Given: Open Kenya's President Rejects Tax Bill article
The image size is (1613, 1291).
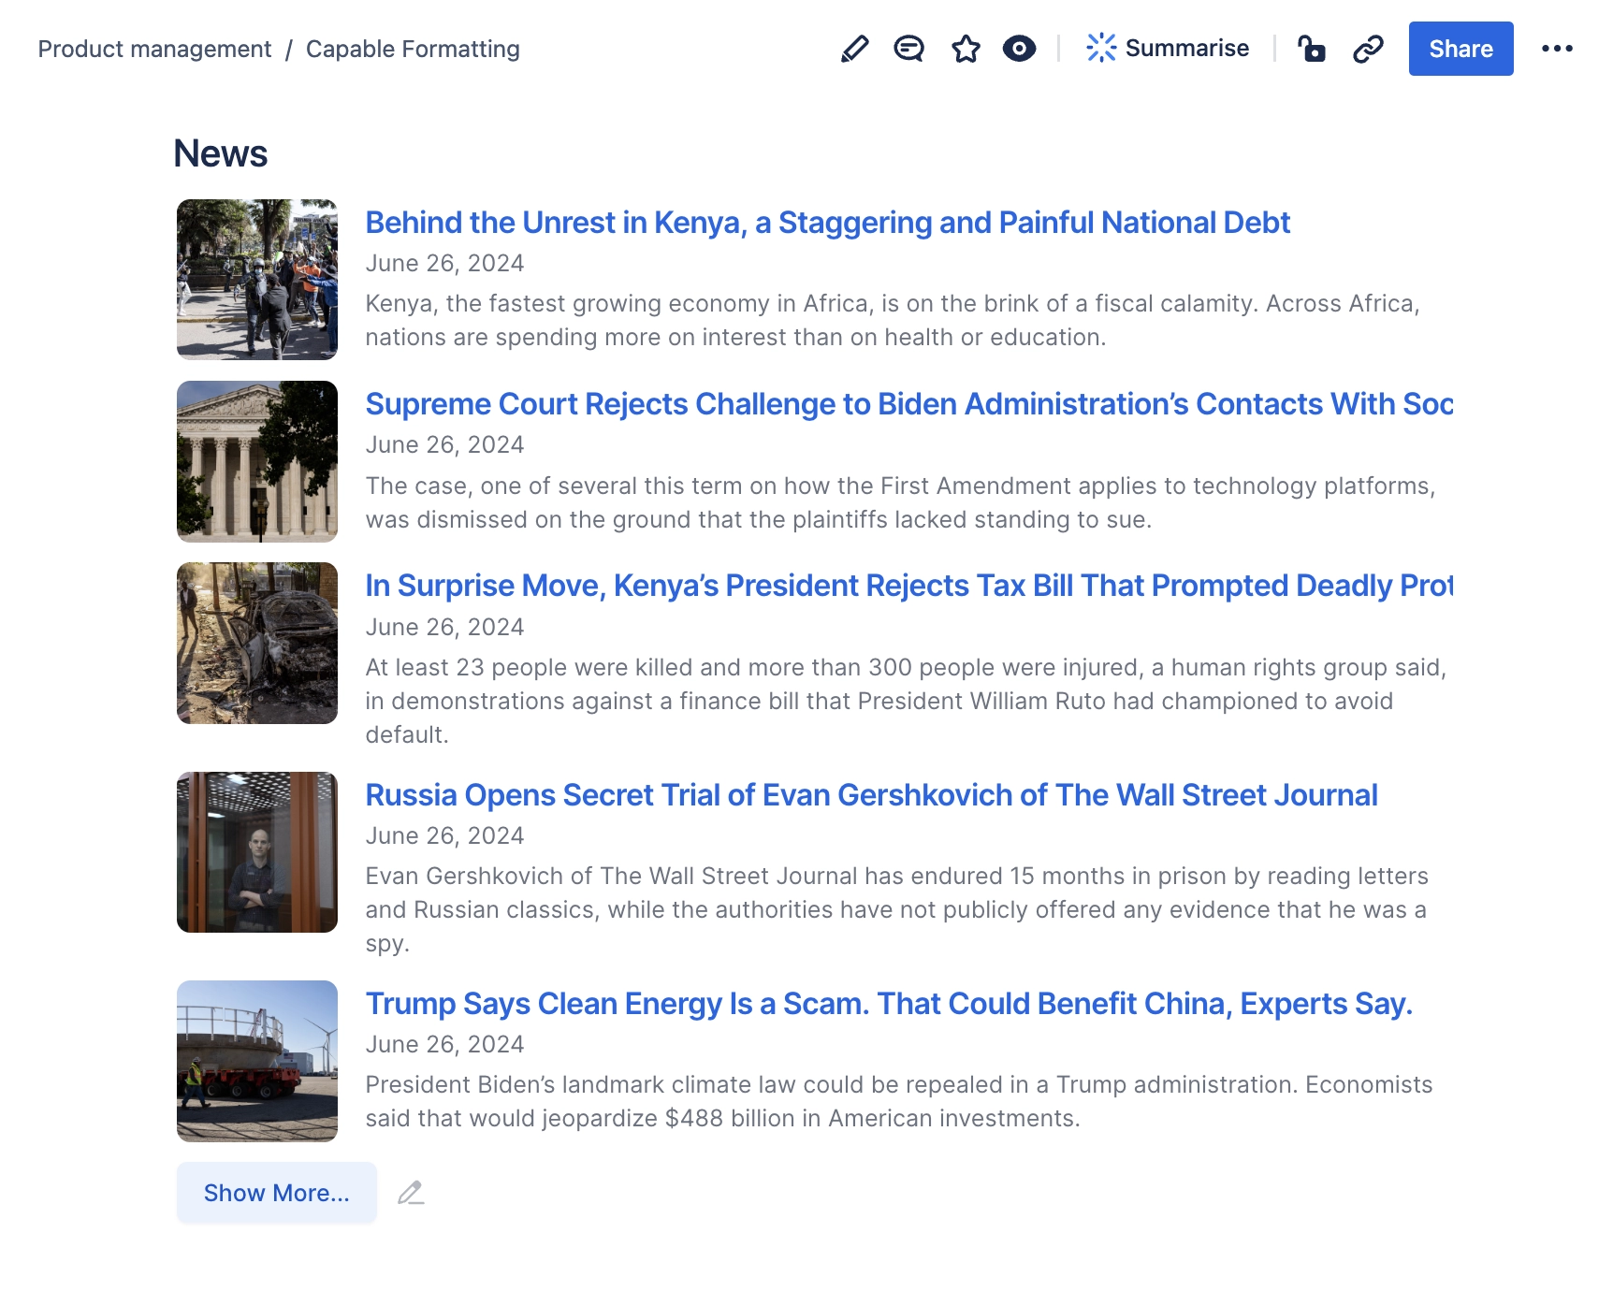Looking at the screenshot, I should pos(908,586).
